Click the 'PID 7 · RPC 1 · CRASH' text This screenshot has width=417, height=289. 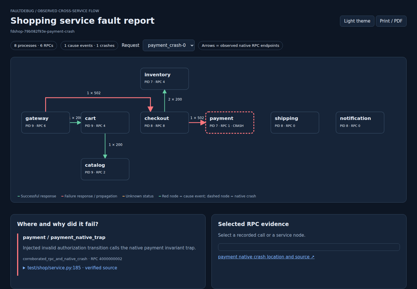pos(226,126)
